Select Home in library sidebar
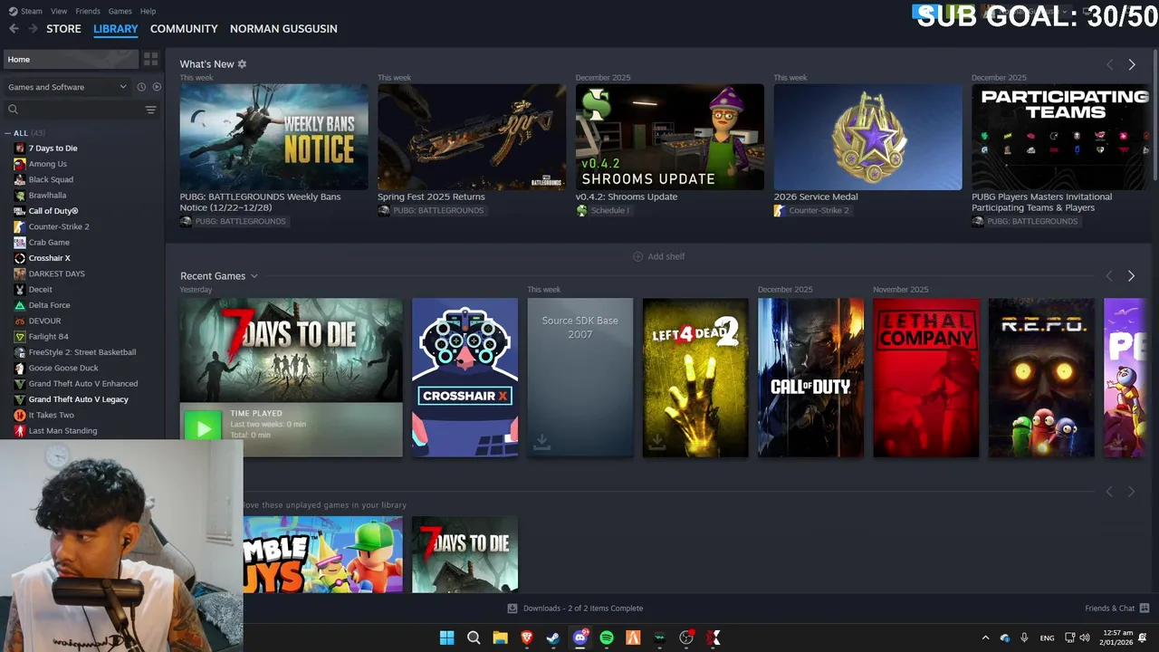 pos(71,59)
